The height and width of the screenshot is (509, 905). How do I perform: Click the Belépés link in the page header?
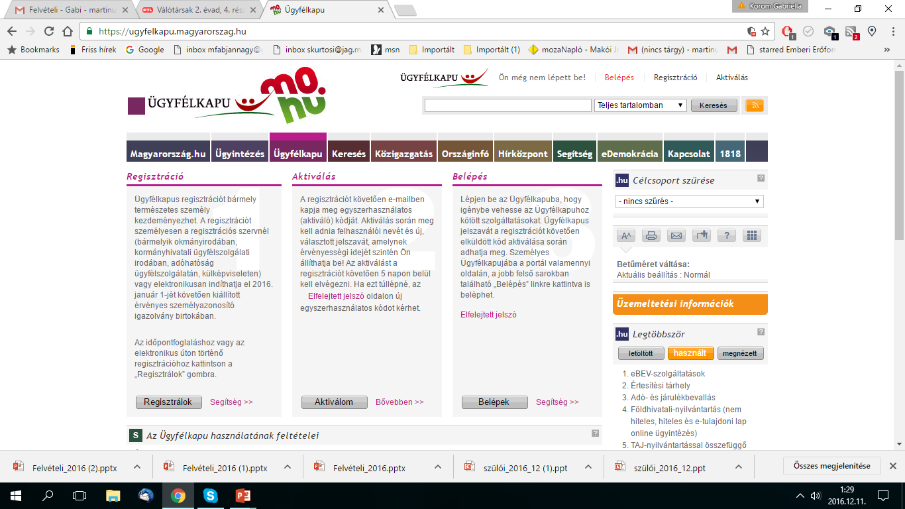(619, 78)
